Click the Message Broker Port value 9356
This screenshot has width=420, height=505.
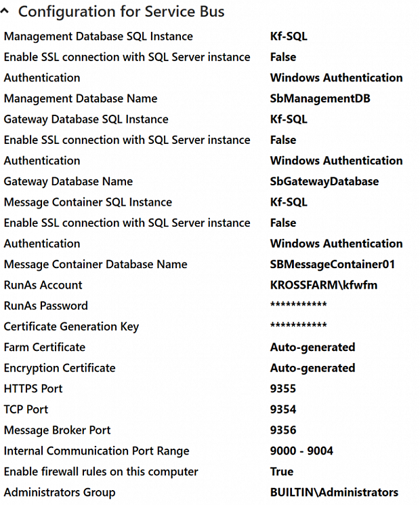click(x=283, y=430)
